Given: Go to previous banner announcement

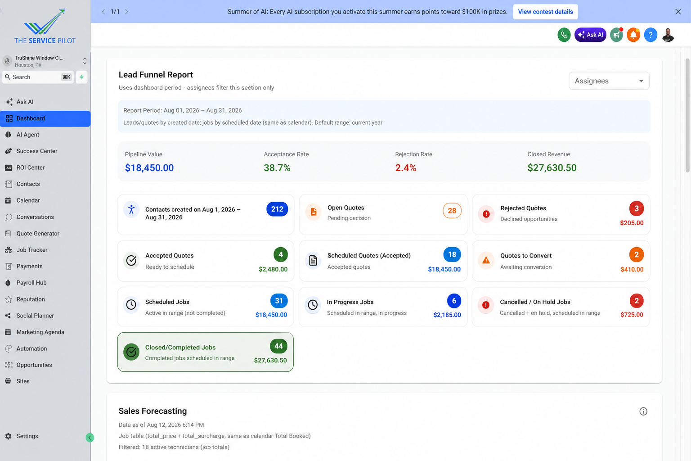Looking at the screenshot, I should [x=103, y=12].
